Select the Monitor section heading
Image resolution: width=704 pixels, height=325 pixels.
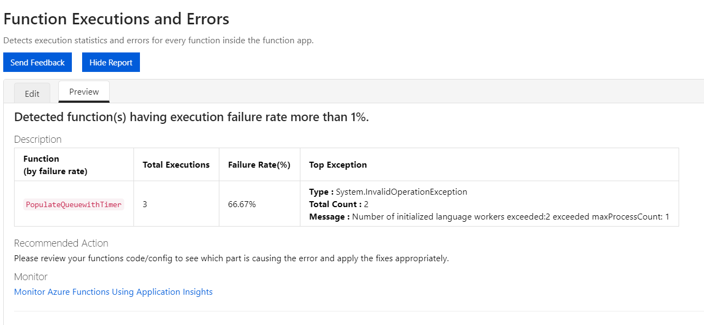(30, 276)
